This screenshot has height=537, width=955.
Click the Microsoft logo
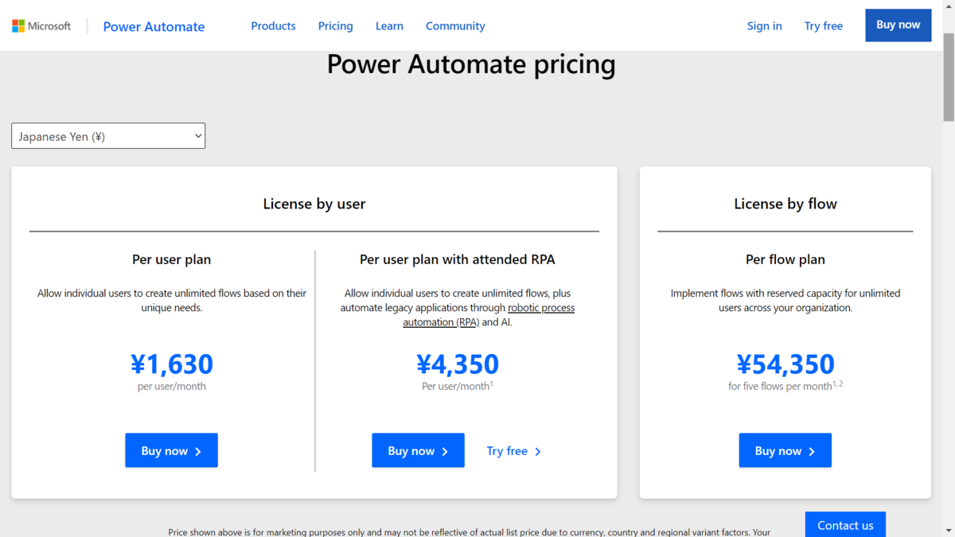[41, 26]
